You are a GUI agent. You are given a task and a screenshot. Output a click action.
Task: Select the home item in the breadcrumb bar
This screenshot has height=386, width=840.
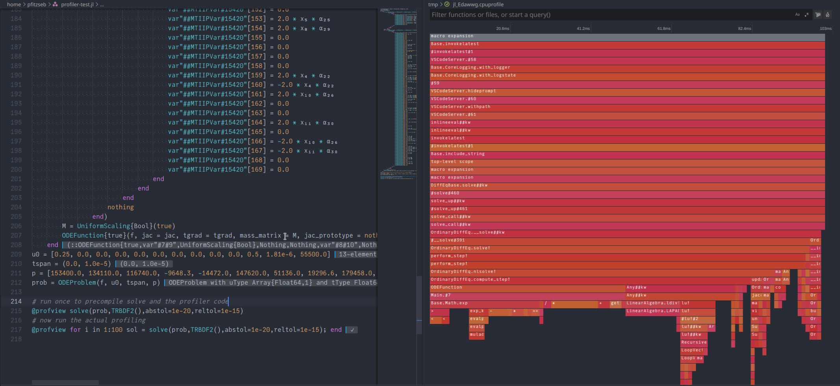14,4
